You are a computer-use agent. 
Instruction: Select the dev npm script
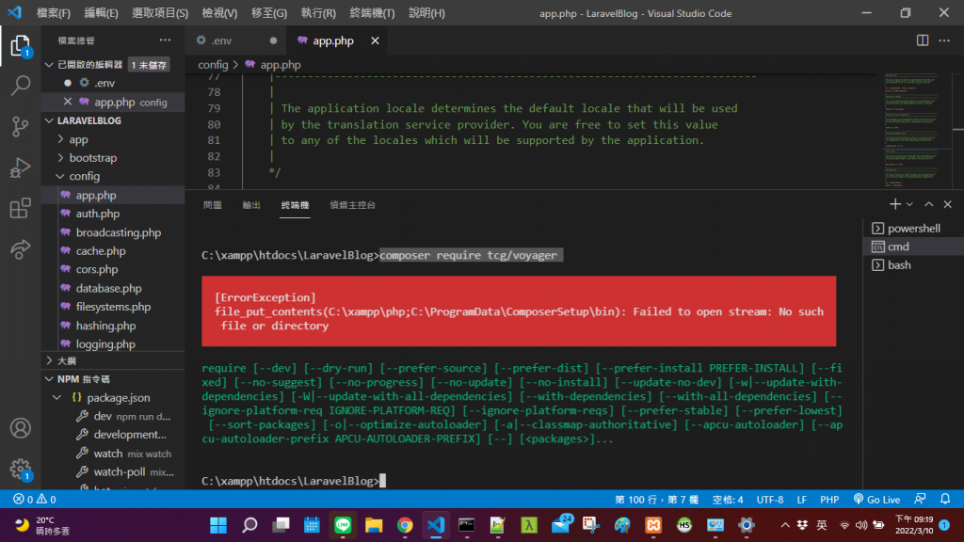pos(114,416)
